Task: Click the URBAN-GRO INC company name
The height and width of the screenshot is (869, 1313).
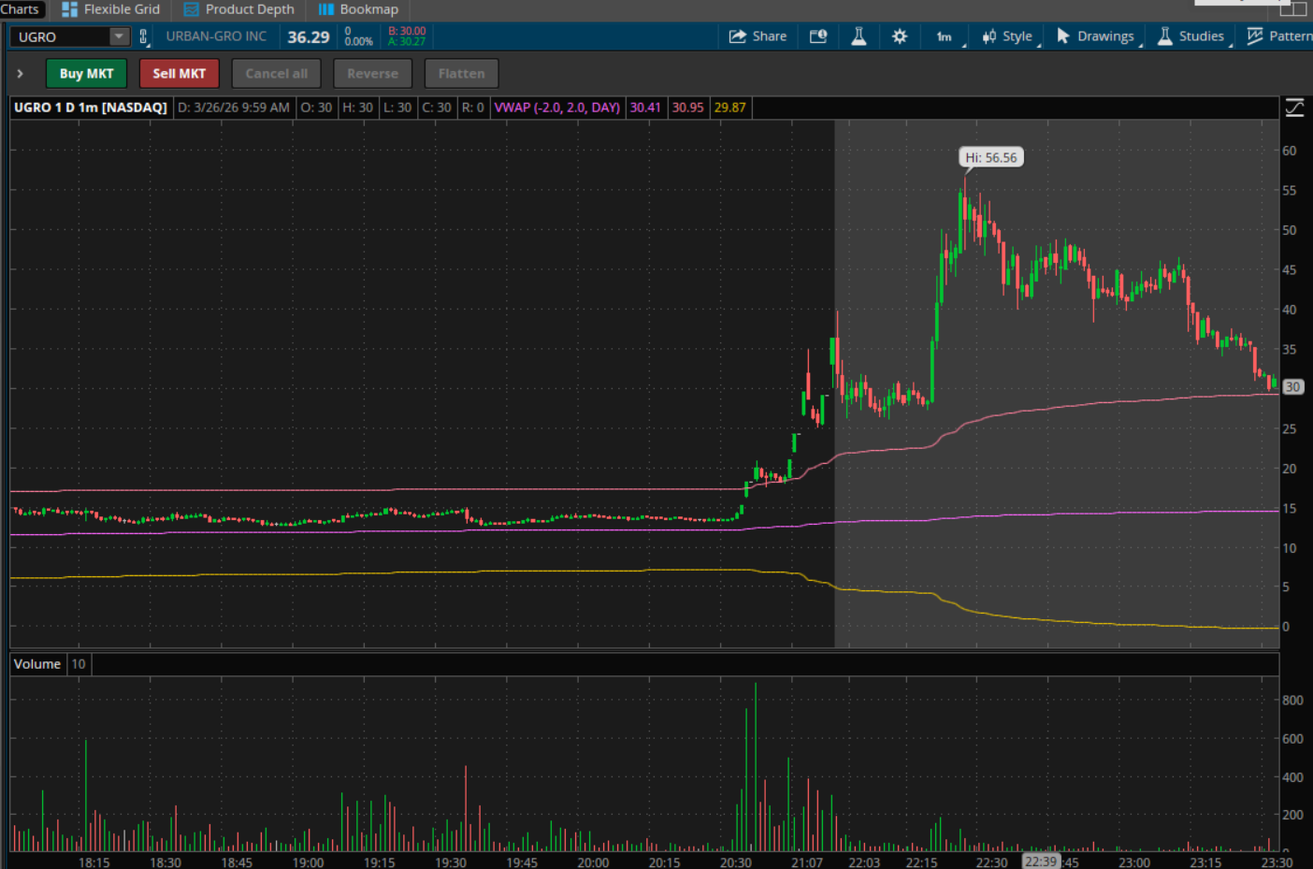Action: coord(216,36)
